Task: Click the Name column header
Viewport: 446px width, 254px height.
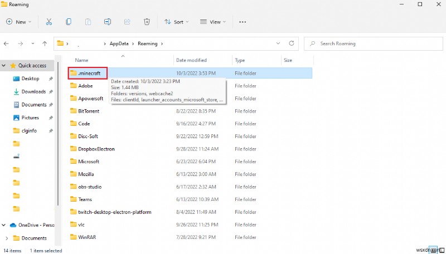Action: [x=82, y=60]
